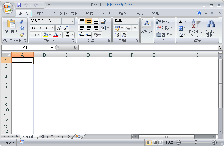Click the paste clipboard icon
224x146 pixels.
(11, 24)
